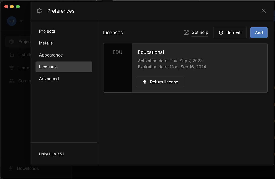Select Projects in the Preferences sidebar
Image resolution: width=275 pixels, height=179 pixels.
tap(47, 31)
